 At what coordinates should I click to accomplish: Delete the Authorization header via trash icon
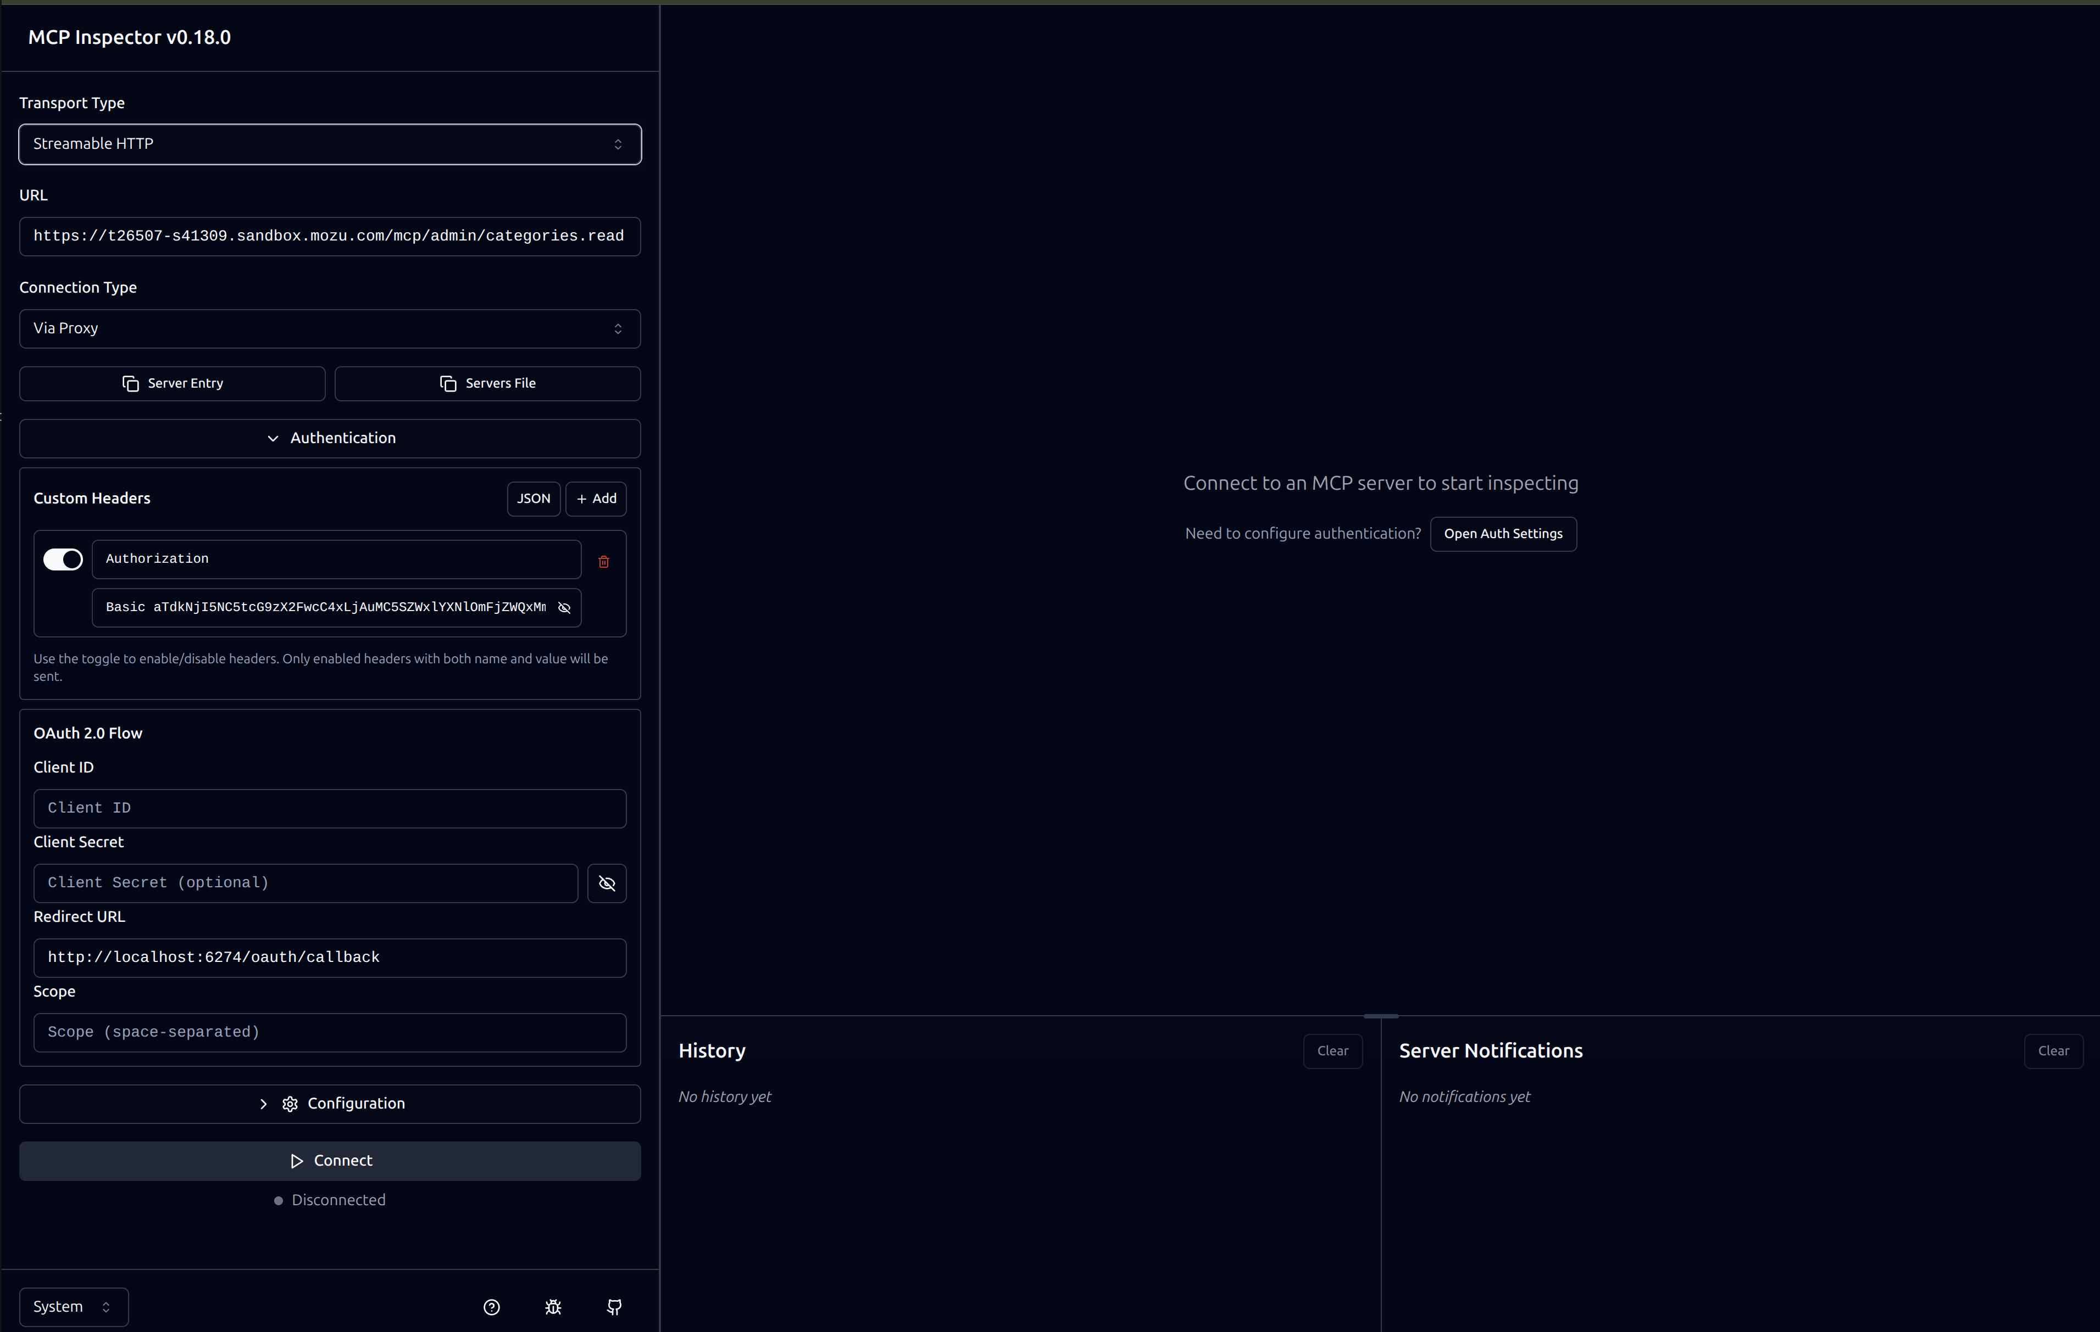pos(604,561)
